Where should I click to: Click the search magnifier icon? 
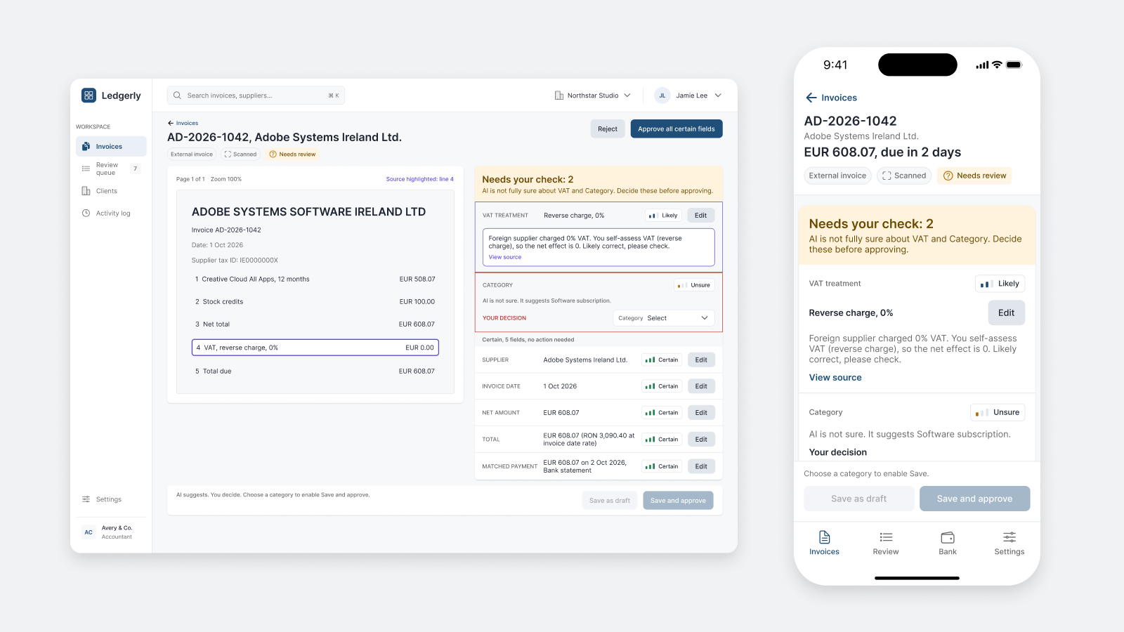point(177,96)
